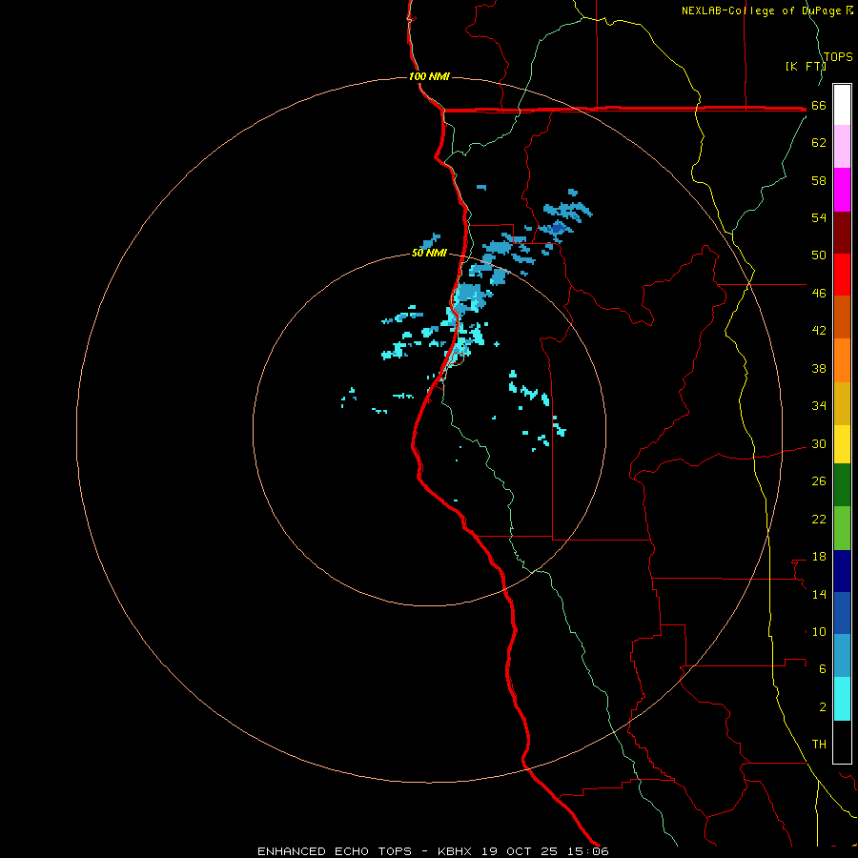This screenshot has height=858, width=858.
Task: Click the white swatch at the legend top
Action: tap(842, 105)
